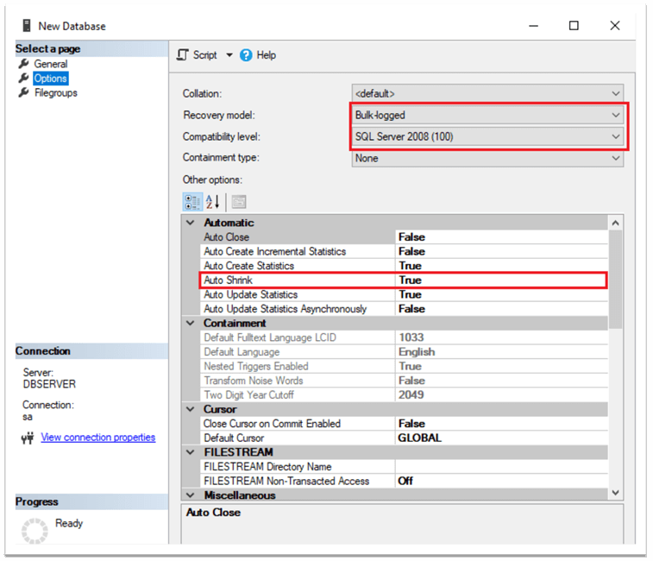Select Close Cursor on Commit Enabled row
The width and height of the screenshot is (653, 561).
[404, 424]
